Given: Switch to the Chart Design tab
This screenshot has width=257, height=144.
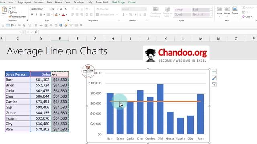Looking at the screenshot, I should click(x=118, y=2).
